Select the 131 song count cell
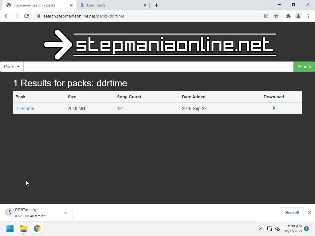Screen dimensions: 315x236 pos(120,108)
